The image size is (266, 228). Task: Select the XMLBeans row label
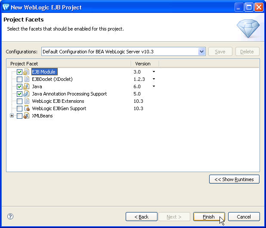42,116
